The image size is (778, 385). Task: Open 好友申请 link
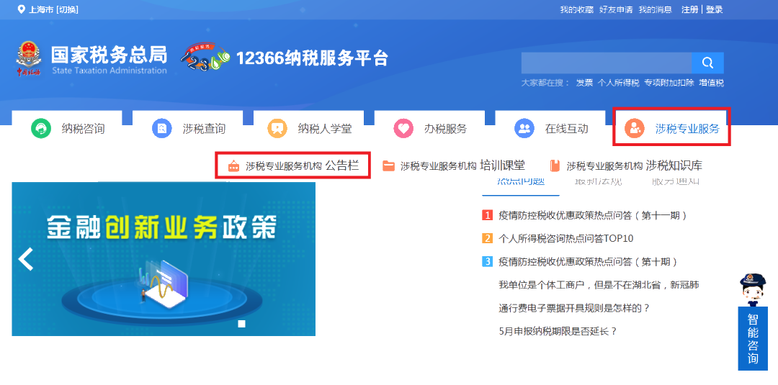[616, 9]
